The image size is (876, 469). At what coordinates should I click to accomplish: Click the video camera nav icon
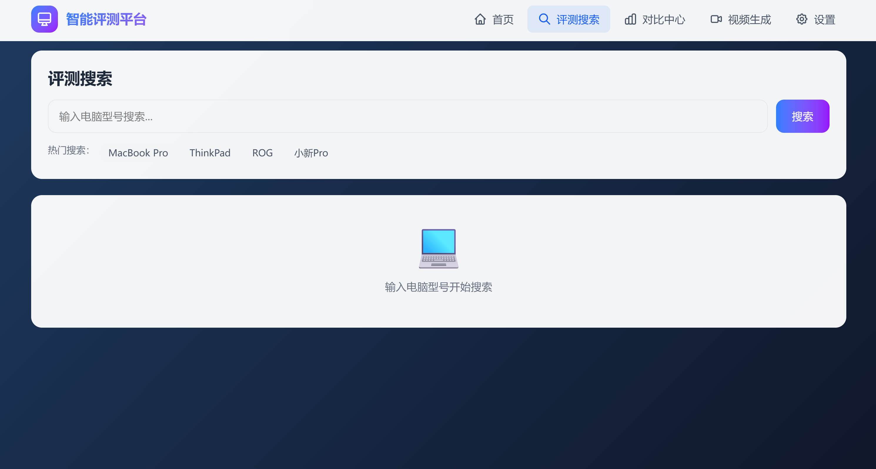click(716, 19)
